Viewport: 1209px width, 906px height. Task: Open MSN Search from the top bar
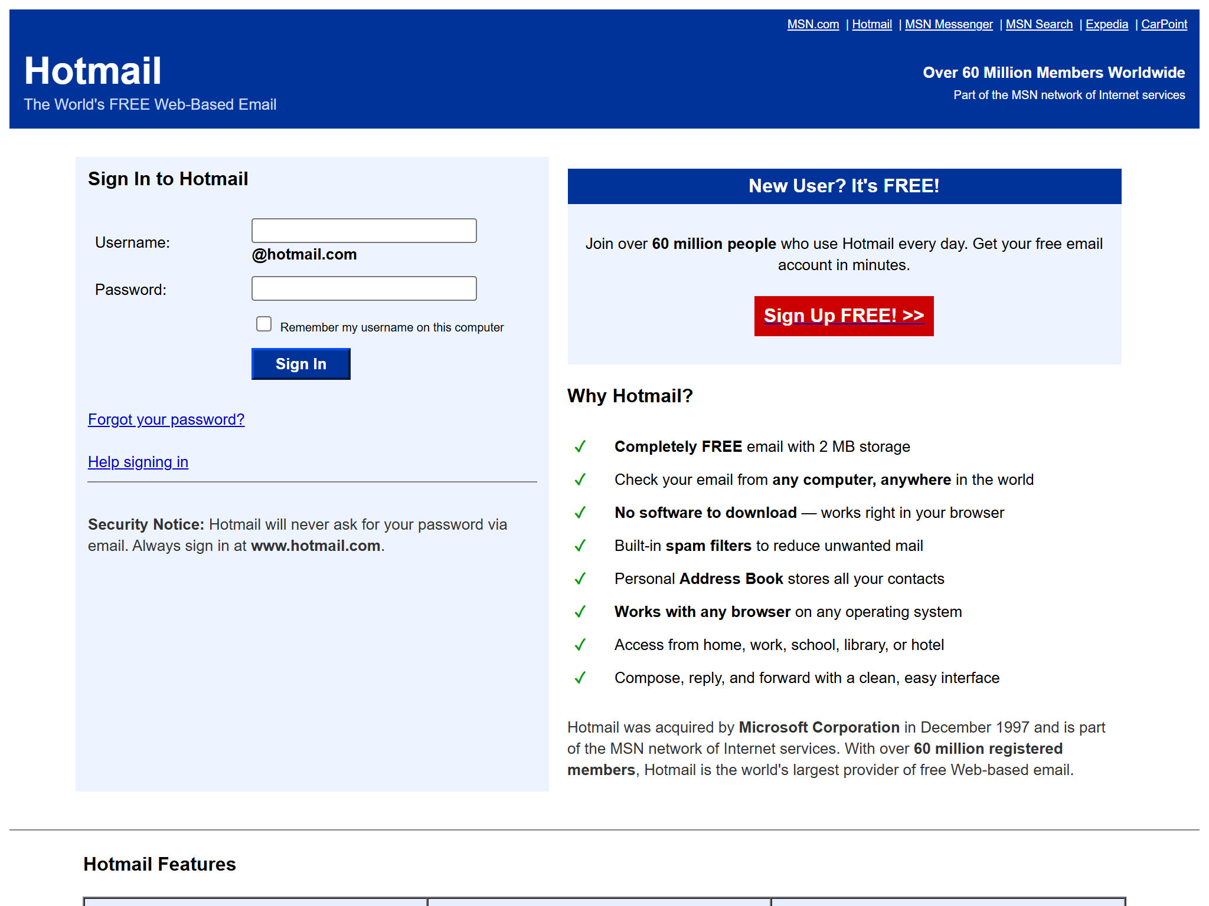(1039, 24)
